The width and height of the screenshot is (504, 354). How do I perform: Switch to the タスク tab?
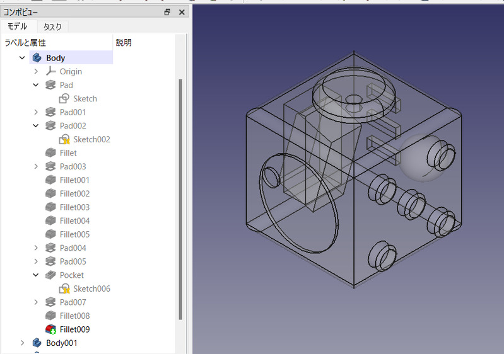point(52,27)
